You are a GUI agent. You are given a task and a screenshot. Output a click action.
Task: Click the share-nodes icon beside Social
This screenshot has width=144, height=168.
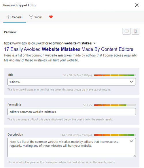[x=31, y=17]
